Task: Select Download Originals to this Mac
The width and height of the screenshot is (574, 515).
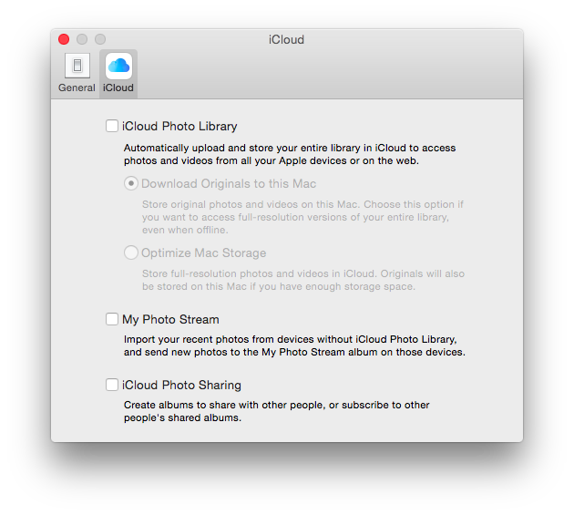Action: pos(131,183)
